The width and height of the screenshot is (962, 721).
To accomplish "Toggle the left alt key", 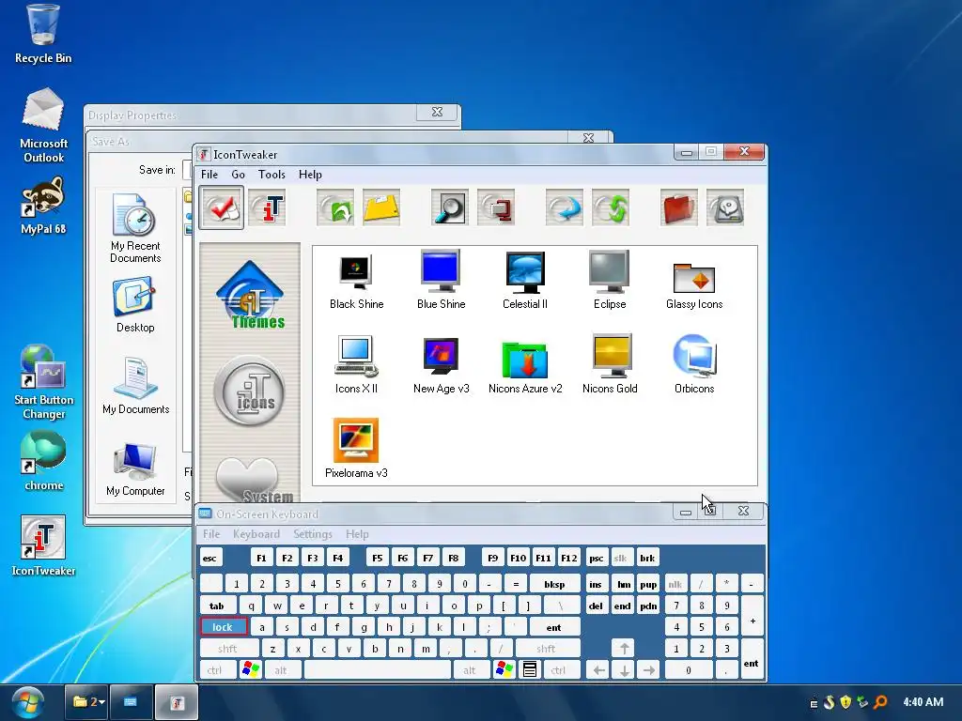I will [282, 670].
